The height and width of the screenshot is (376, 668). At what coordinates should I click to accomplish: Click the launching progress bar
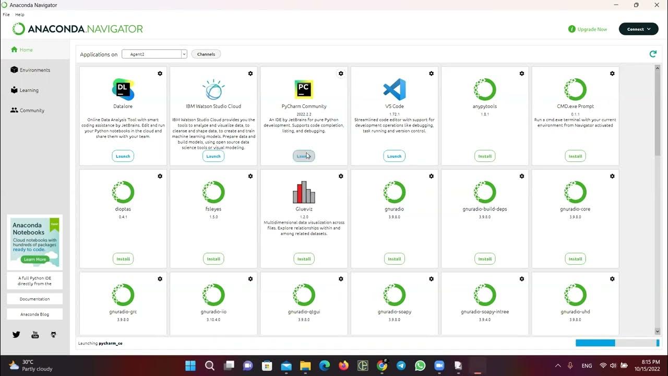click(x=617, y=343)
